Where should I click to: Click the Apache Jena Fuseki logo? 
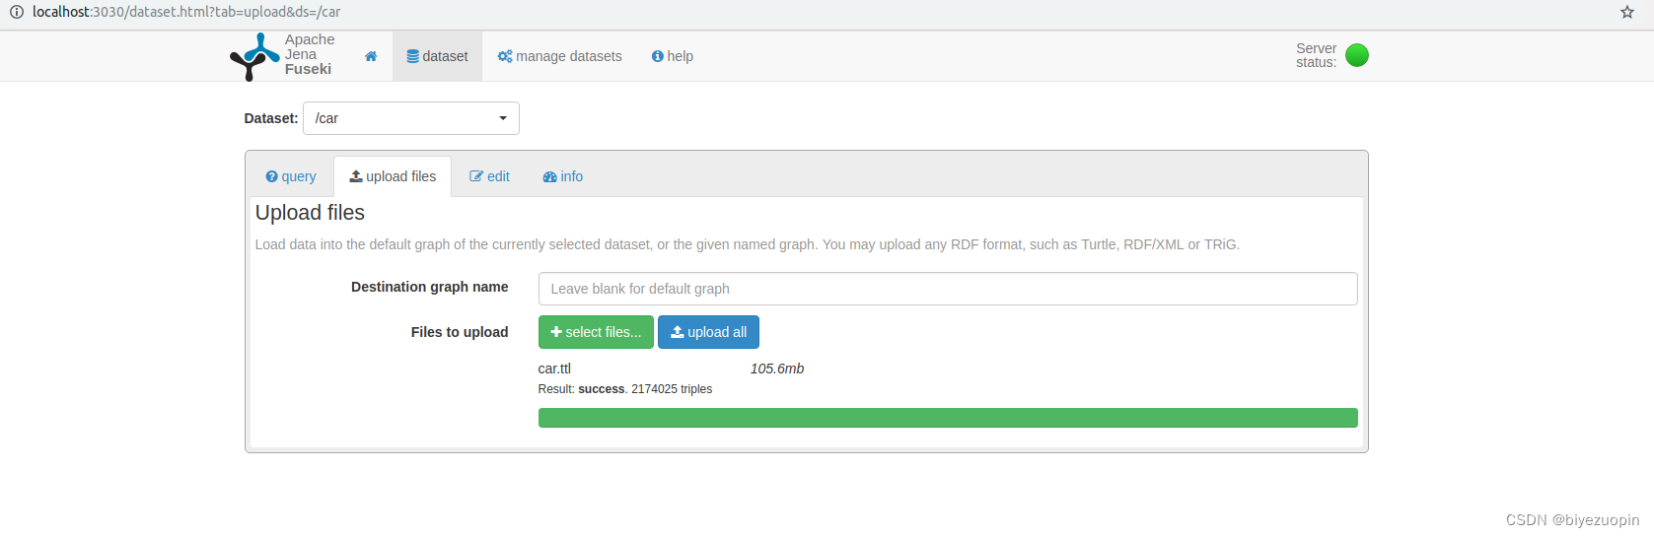[x=282, y=56]
